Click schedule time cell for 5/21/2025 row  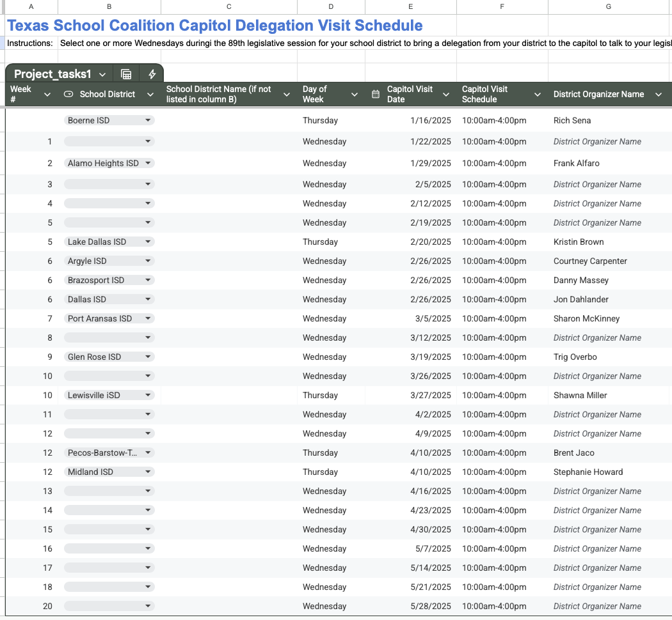(x=502, y=587)
